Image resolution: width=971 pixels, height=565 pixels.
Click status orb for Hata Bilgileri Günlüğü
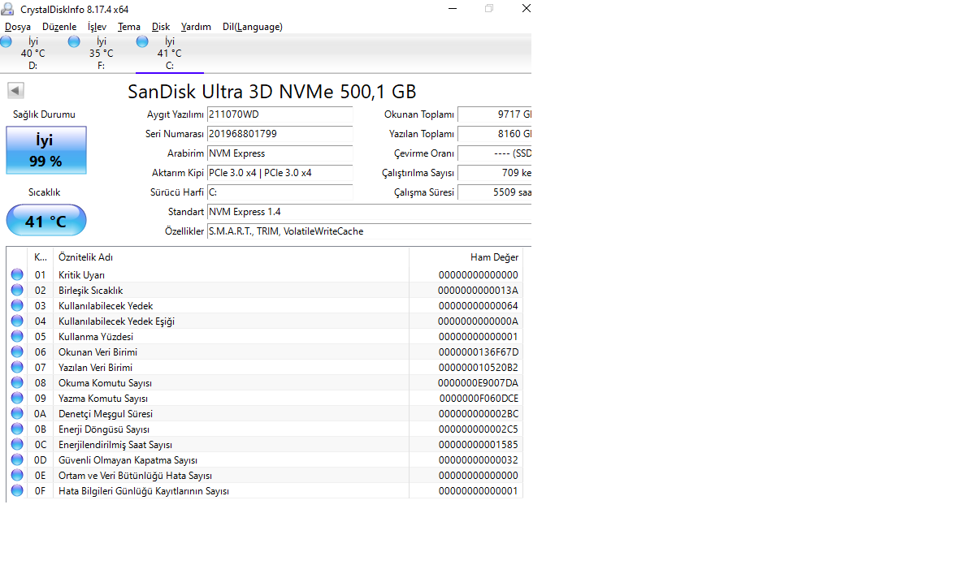pos(17,491)
